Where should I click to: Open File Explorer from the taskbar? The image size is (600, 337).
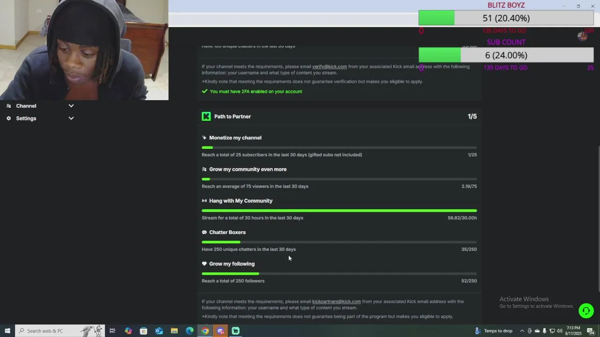pos(174,331)
